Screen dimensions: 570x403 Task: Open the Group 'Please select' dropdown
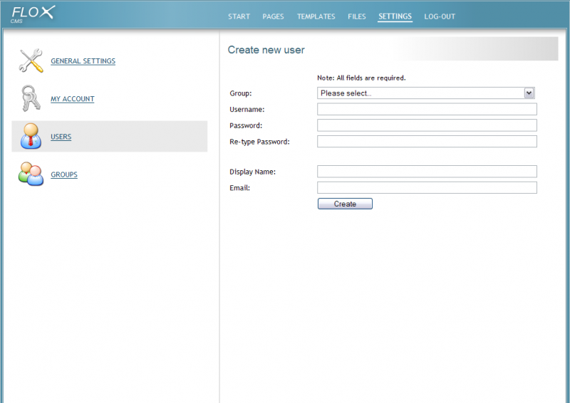pos(425,93)
